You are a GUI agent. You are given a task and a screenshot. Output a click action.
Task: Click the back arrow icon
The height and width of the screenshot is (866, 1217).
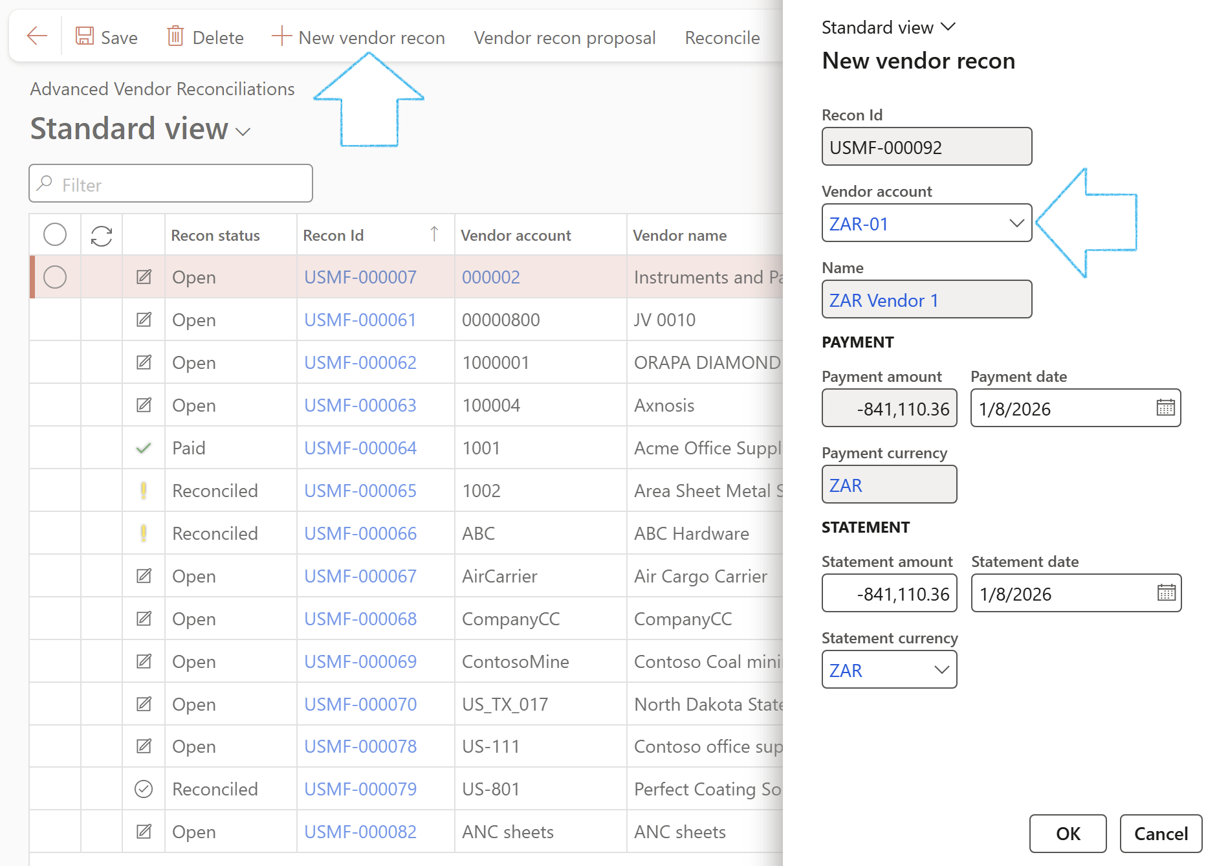click(x=37, y=36)
